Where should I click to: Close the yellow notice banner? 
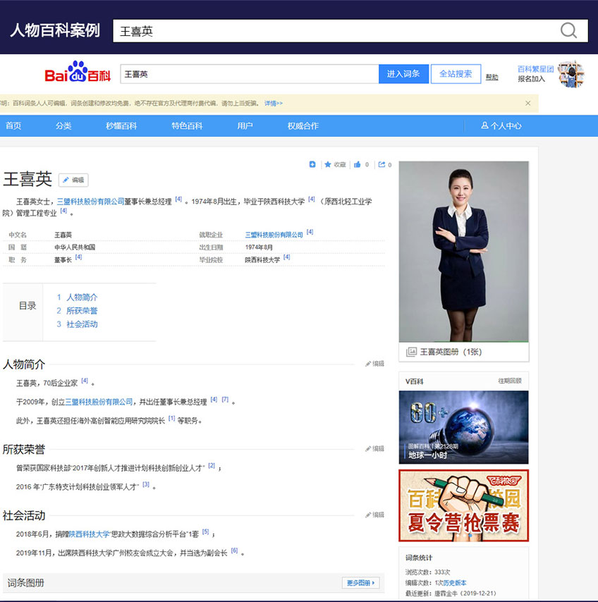click(x=528, y=104)
